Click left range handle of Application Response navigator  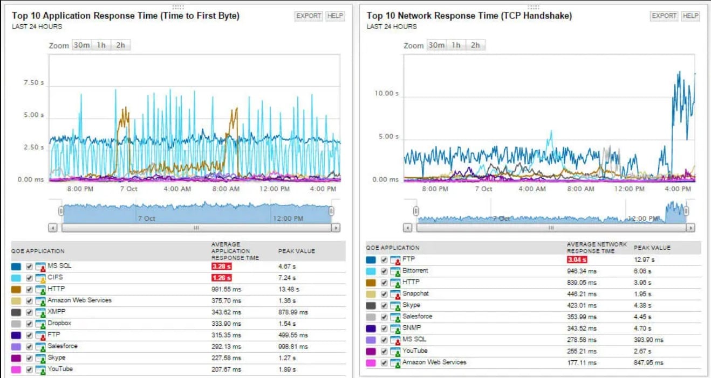click(61, 211)
